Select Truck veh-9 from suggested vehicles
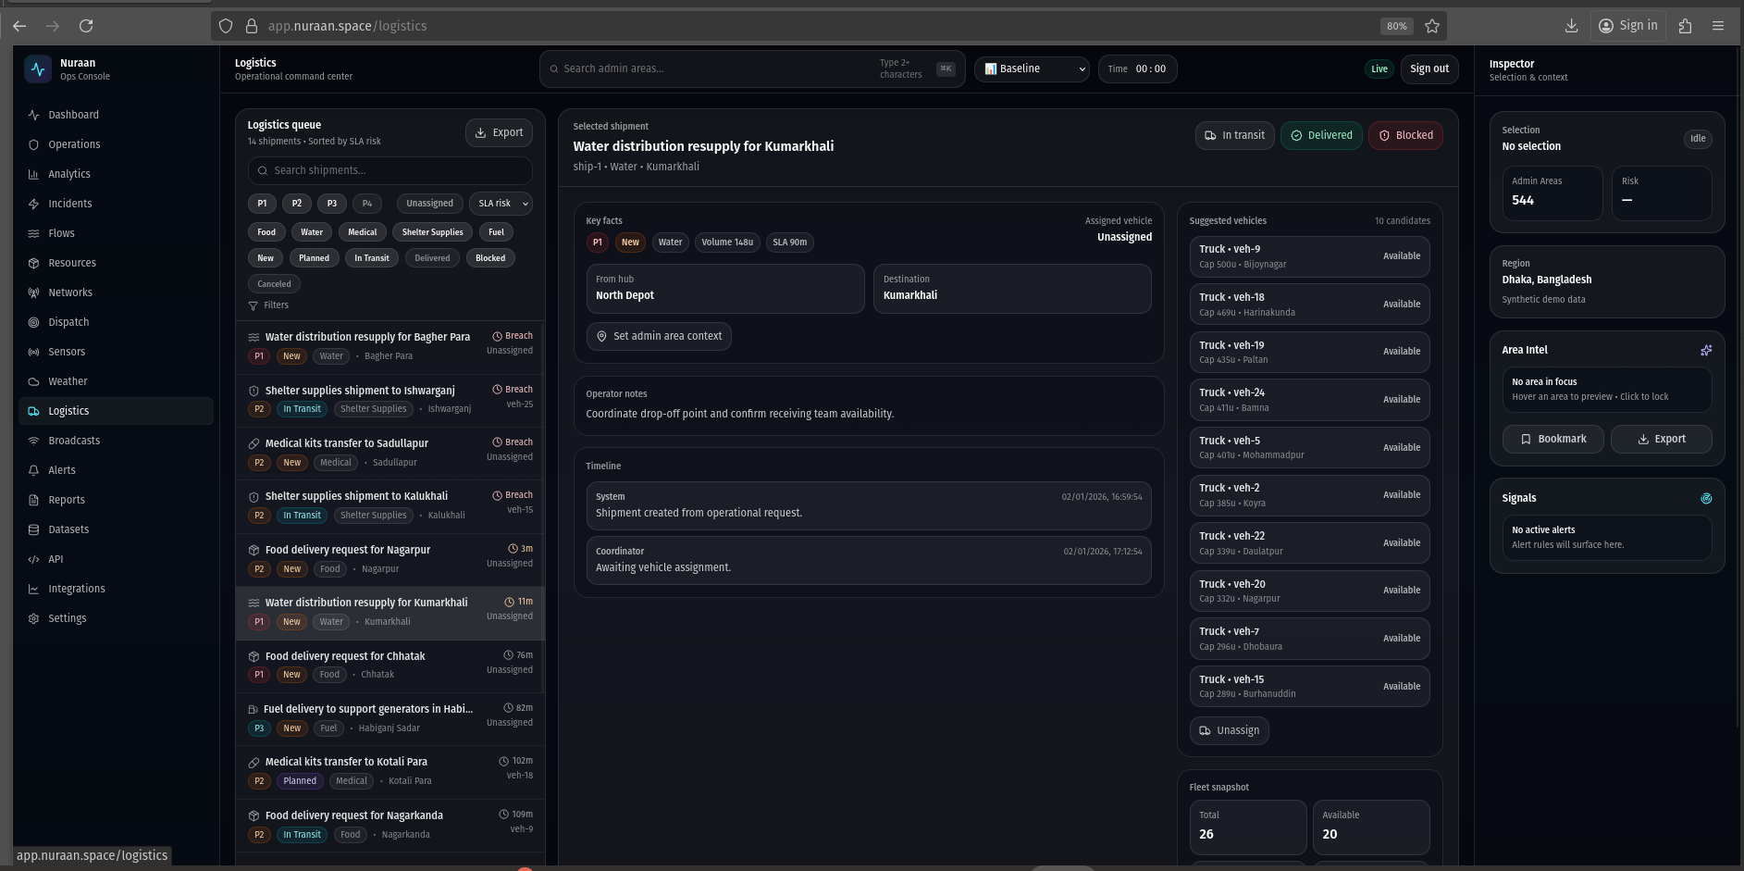Screen dimensions: 1744x871 tap(1308, 256)
